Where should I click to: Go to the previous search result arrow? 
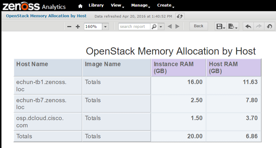(170, 27)
